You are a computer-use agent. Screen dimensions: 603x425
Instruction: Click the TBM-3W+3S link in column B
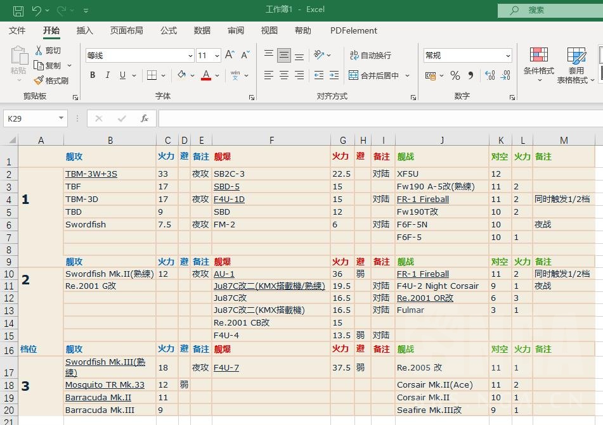[x=91, y=174]
